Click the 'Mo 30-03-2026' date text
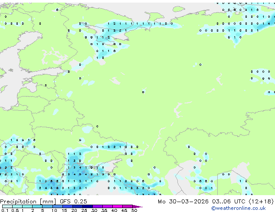275x212 pixels. [183, 201]
